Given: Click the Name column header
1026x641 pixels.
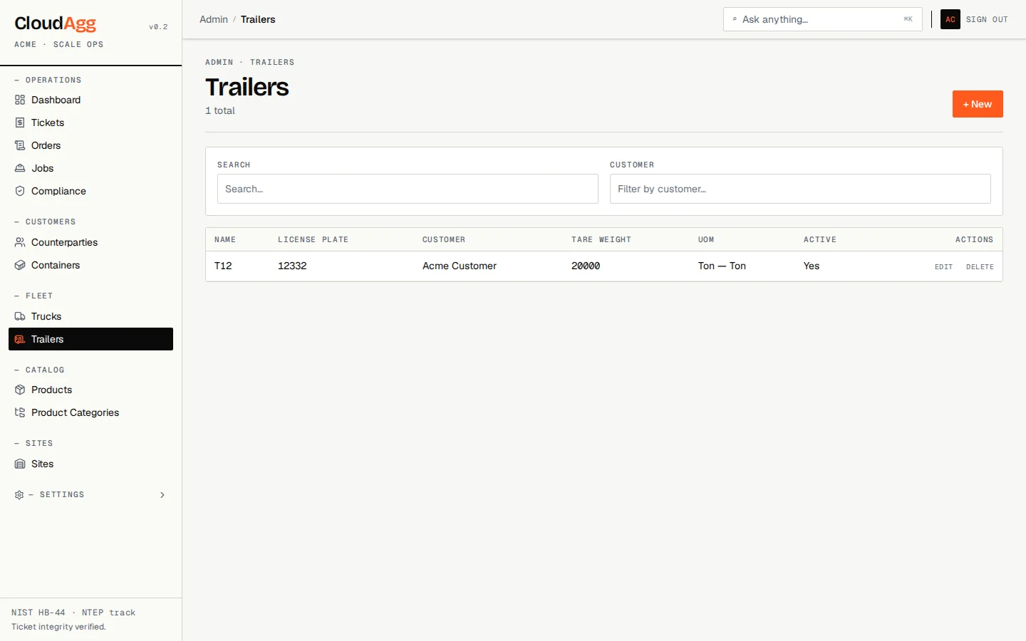Looking at the screenshot, I should click(x=225, y=239).
